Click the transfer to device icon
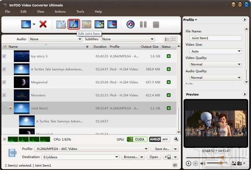 [168, 157]
